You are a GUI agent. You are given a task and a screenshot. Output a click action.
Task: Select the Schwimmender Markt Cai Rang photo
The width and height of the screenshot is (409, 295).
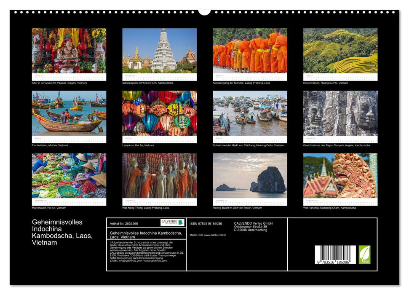[250, 113]
